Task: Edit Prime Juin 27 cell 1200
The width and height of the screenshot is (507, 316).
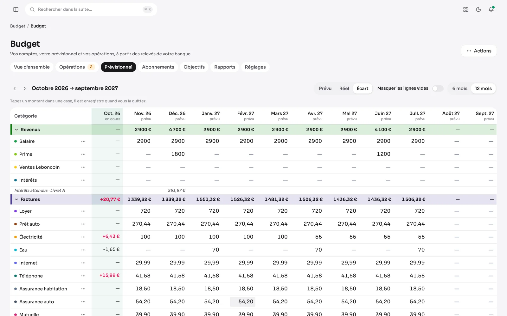Action: pyautogui.click(x=379, y=154)
